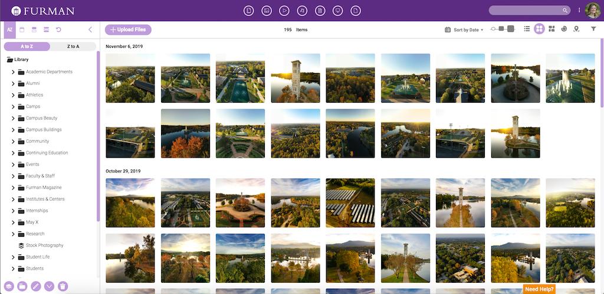Filter by video files in top bar
The image size is (604, 294).
tap(284, 11)
